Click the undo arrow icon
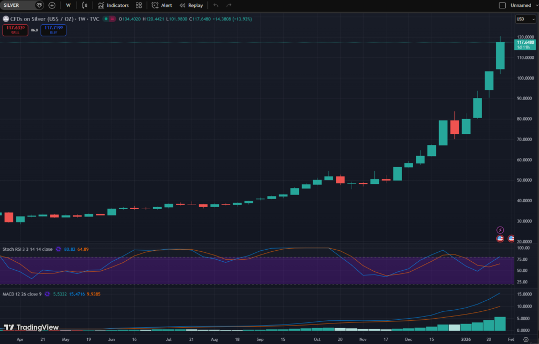 pos(216,5)
